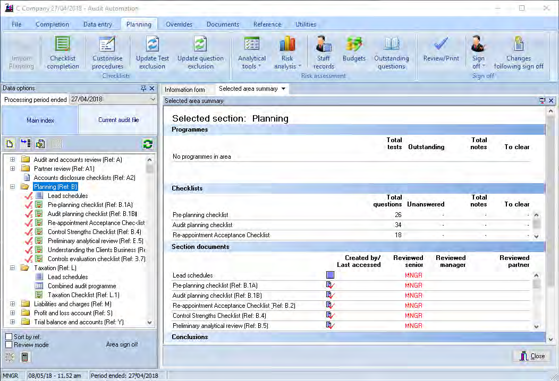This screenshot has width=559, height=381.
Task: Close the Selected area summary panel
Action: pos(551,101)
